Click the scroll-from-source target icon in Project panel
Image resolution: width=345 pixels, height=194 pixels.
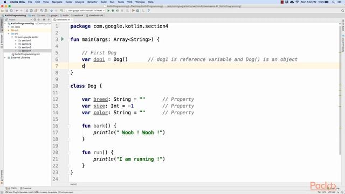(34, 19)
